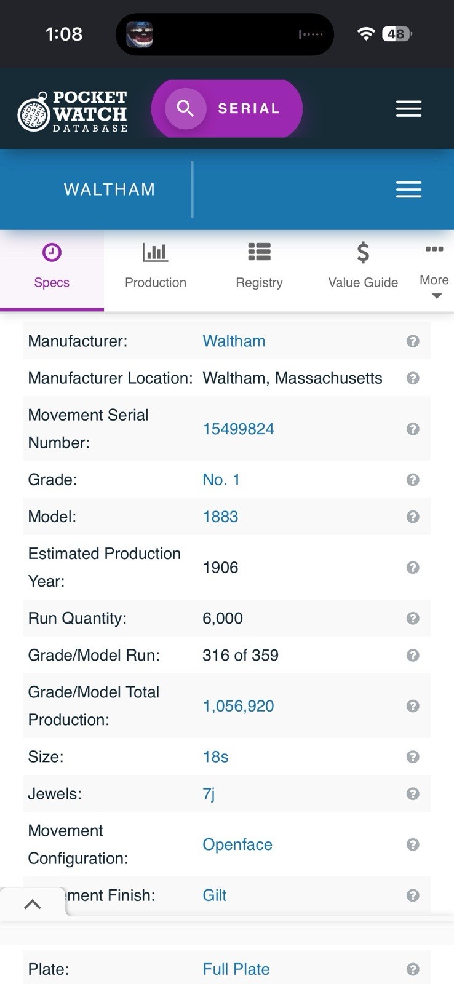Show help for Movement Configuration row
Screen dimensions: 454x984
[x=413, y=844]
